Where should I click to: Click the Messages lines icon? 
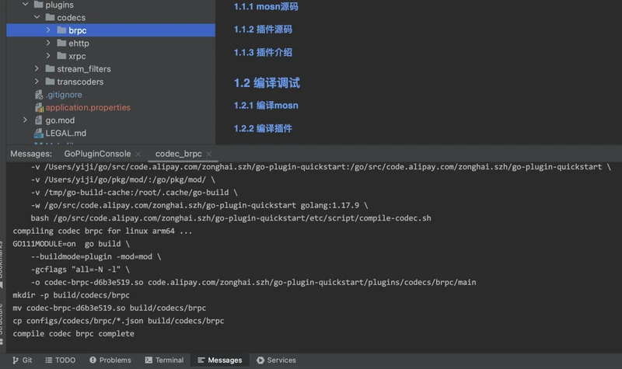pos(201,360)
